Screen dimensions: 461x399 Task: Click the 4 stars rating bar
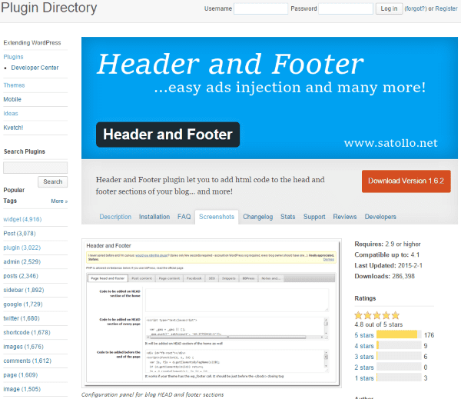(399, 345)
